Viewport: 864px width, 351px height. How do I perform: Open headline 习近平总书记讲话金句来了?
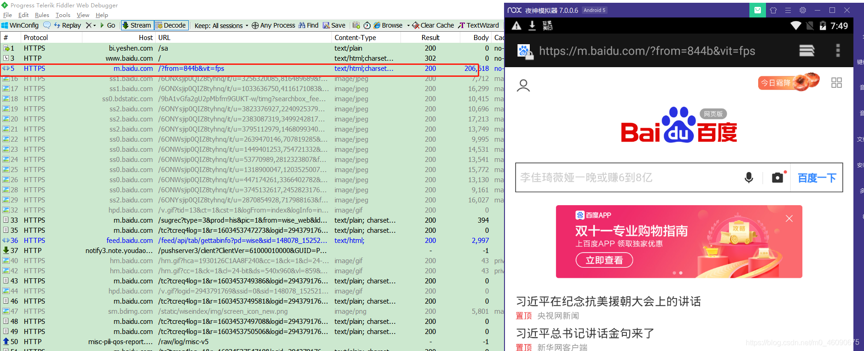click(x=585, y=333)
